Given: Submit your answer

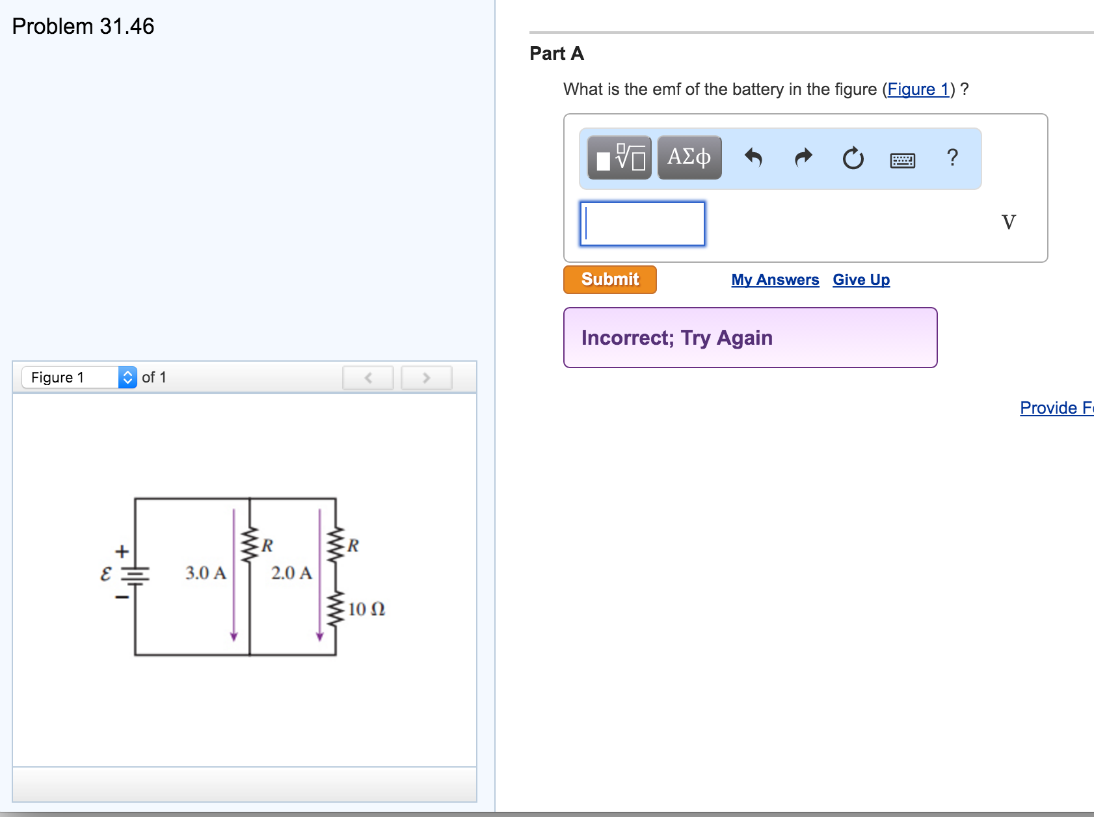Looking at the screenshot, I should click(x=609, y=279).
